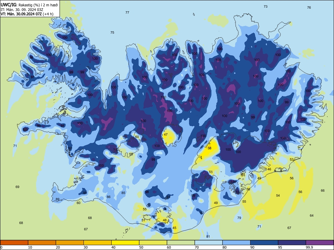The width and height of the screenshot is (334, 250).
Task: Select the yellow-green 50–60 legend swatch
Action: (x=153, y=243)
